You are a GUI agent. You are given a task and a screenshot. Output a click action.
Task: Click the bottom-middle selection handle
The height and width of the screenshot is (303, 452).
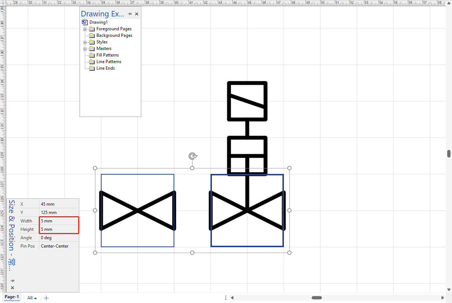pyautogui.click(x=192, y=253)
